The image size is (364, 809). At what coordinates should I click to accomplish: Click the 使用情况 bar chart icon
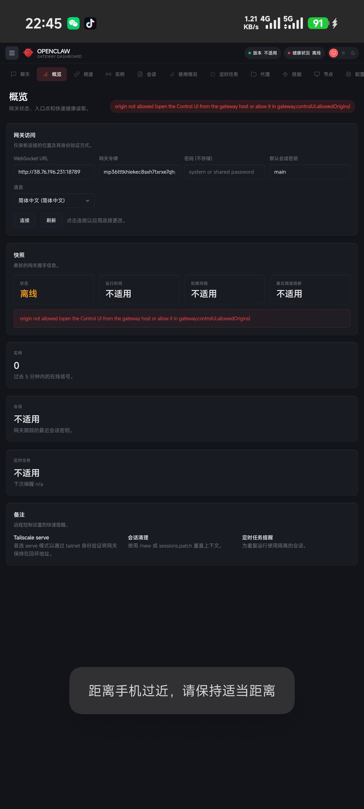tap(171, 74)
